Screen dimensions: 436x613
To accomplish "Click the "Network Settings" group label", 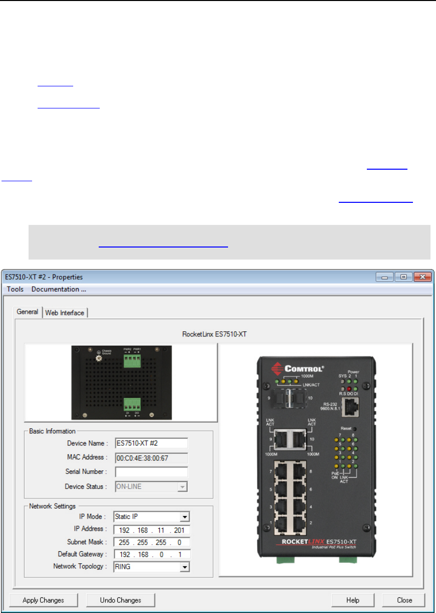I will pyautogui.click(x=53, y=506).
